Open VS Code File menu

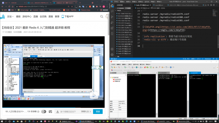coord(116,2)
